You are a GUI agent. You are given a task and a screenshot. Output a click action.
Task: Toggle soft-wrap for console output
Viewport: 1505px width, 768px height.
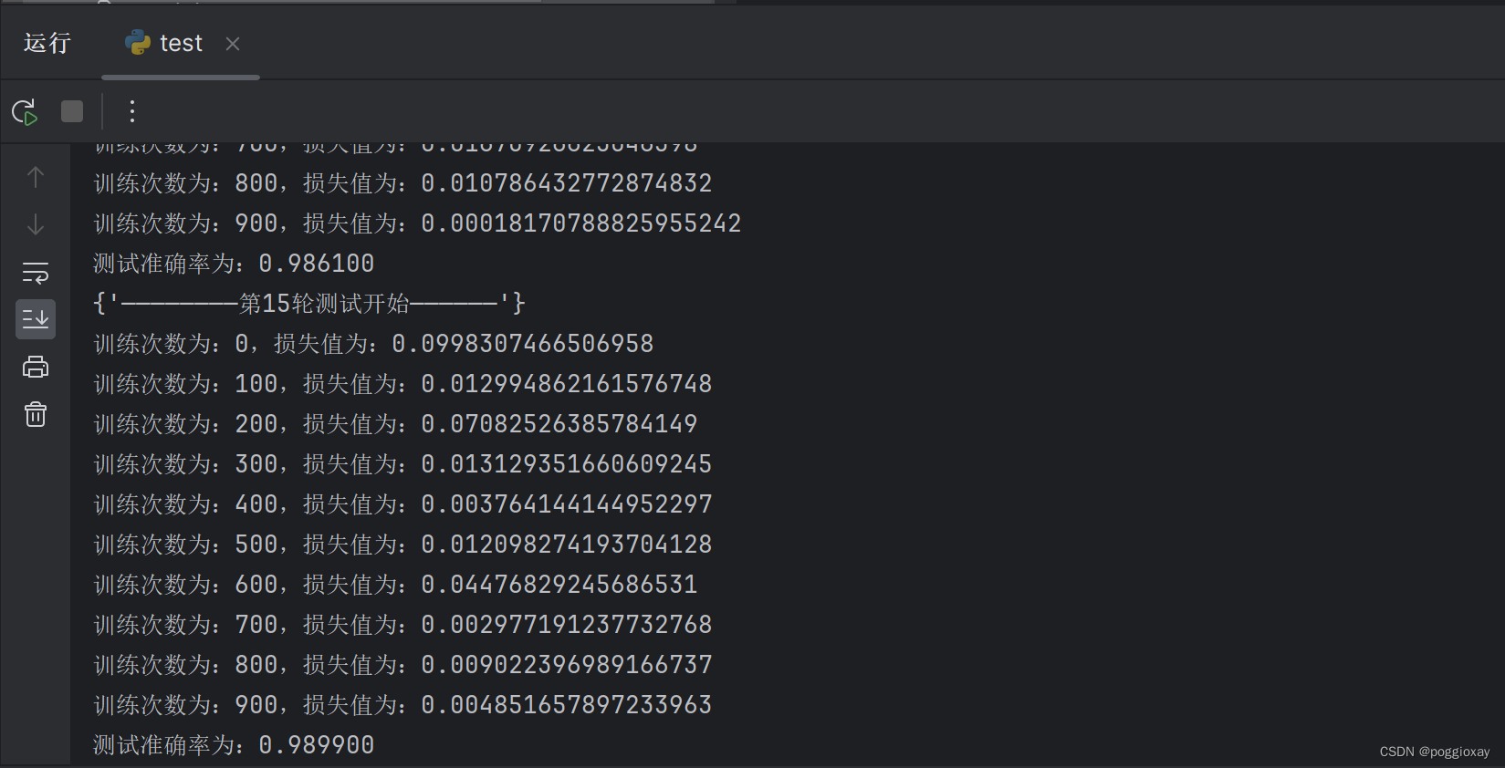[x=36, y=272]
